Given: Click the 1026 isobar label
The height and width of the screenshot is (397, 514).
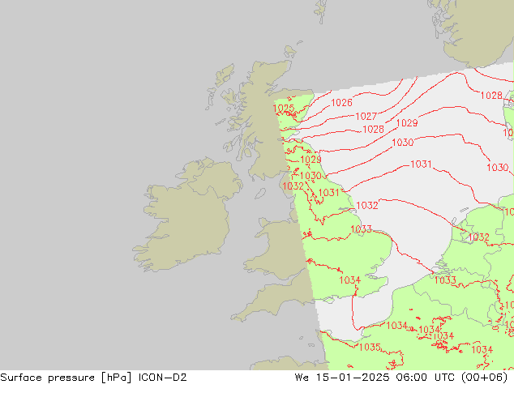Looking at the screenshot, I should tap(341, 103).
